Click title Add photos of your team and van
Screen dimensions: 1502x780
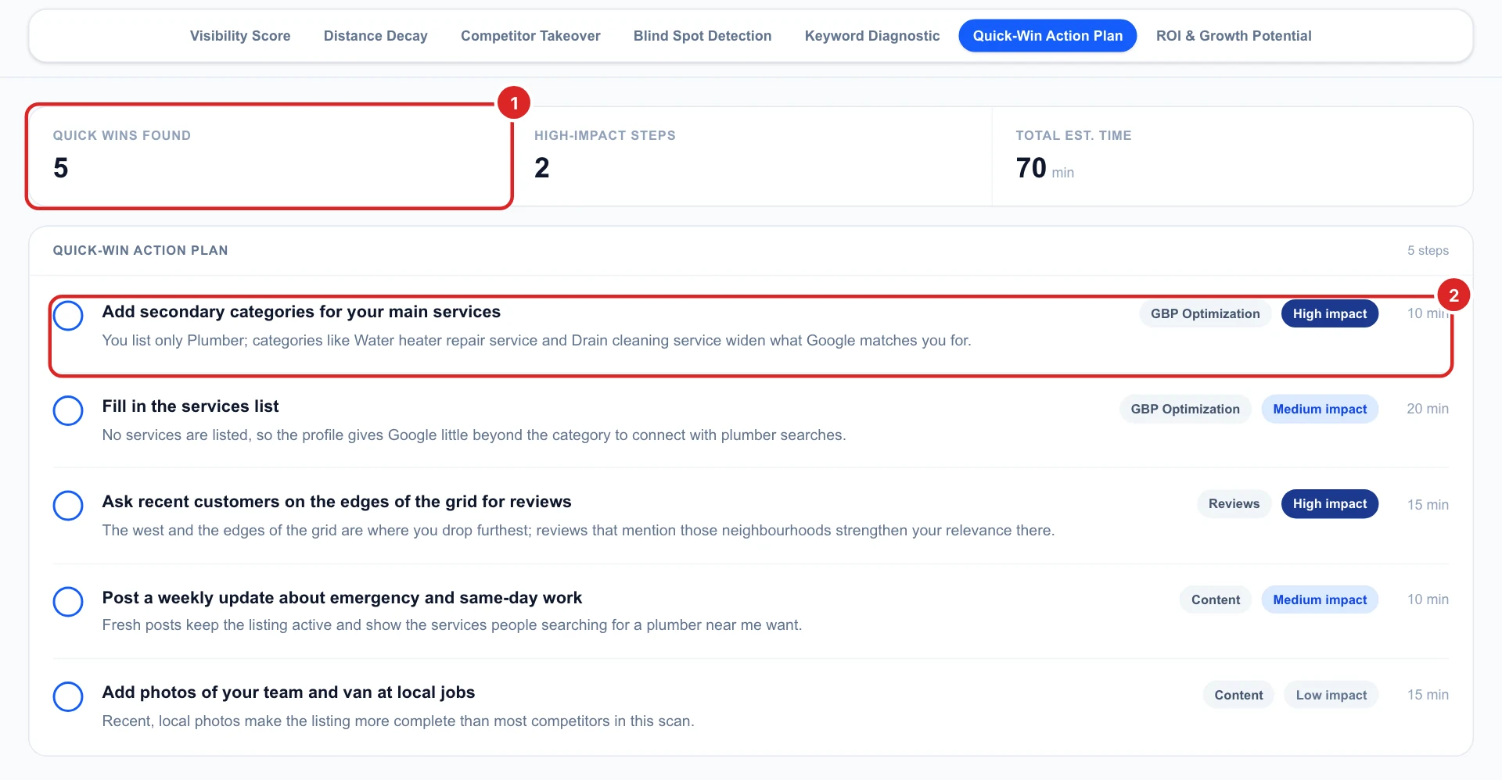click(x=289, y=692)
